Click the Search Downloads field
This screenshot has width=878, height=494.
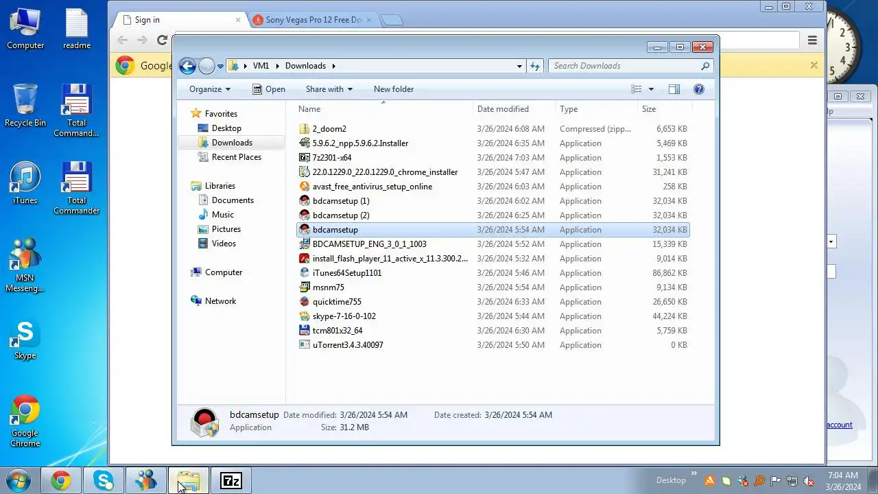(630, 66)
